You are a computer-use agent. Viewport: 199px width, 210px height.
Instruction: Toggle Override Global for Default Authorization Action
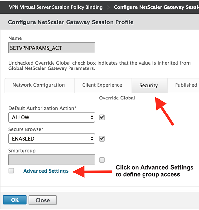pyautogui.click(x=102, y=117)
